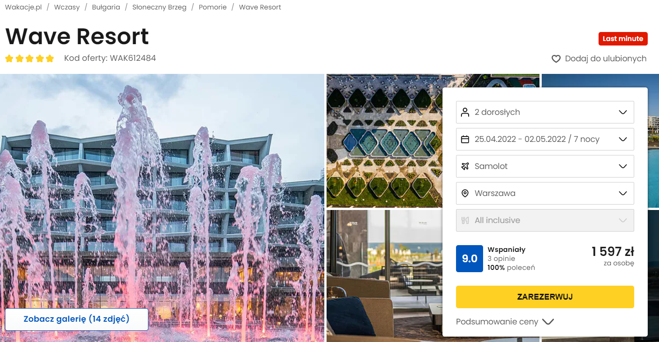Image resolution: width=659 pixels, height=342 pixels.
Task: Open the Warszawa departure city dropdown
Action: tap(545, 193)
